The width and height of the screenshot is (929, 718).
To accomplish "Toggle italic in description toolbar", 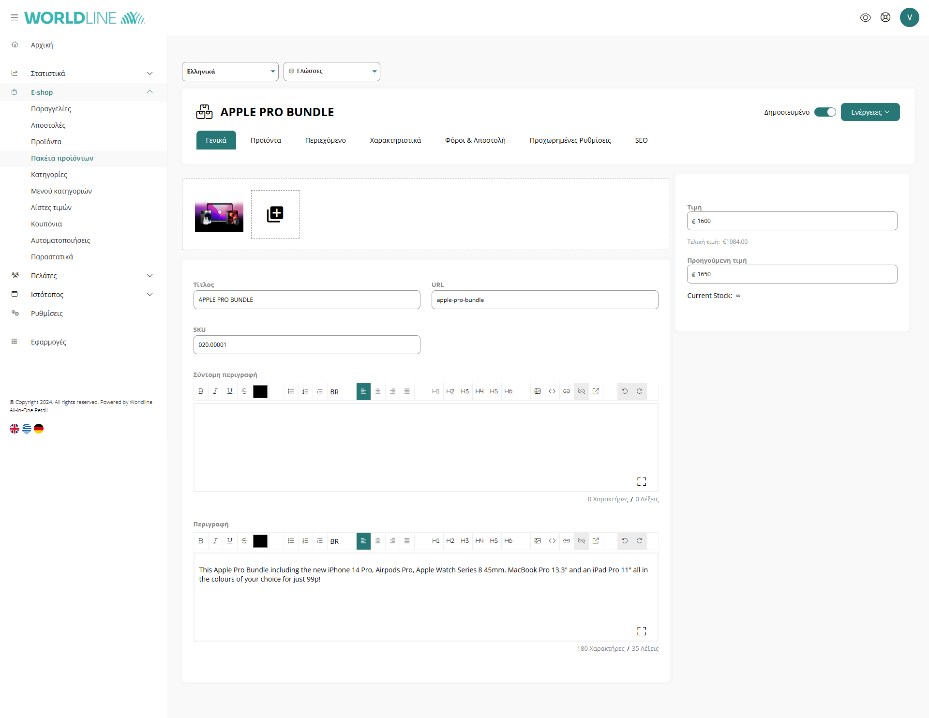I will tap(215, 541).
